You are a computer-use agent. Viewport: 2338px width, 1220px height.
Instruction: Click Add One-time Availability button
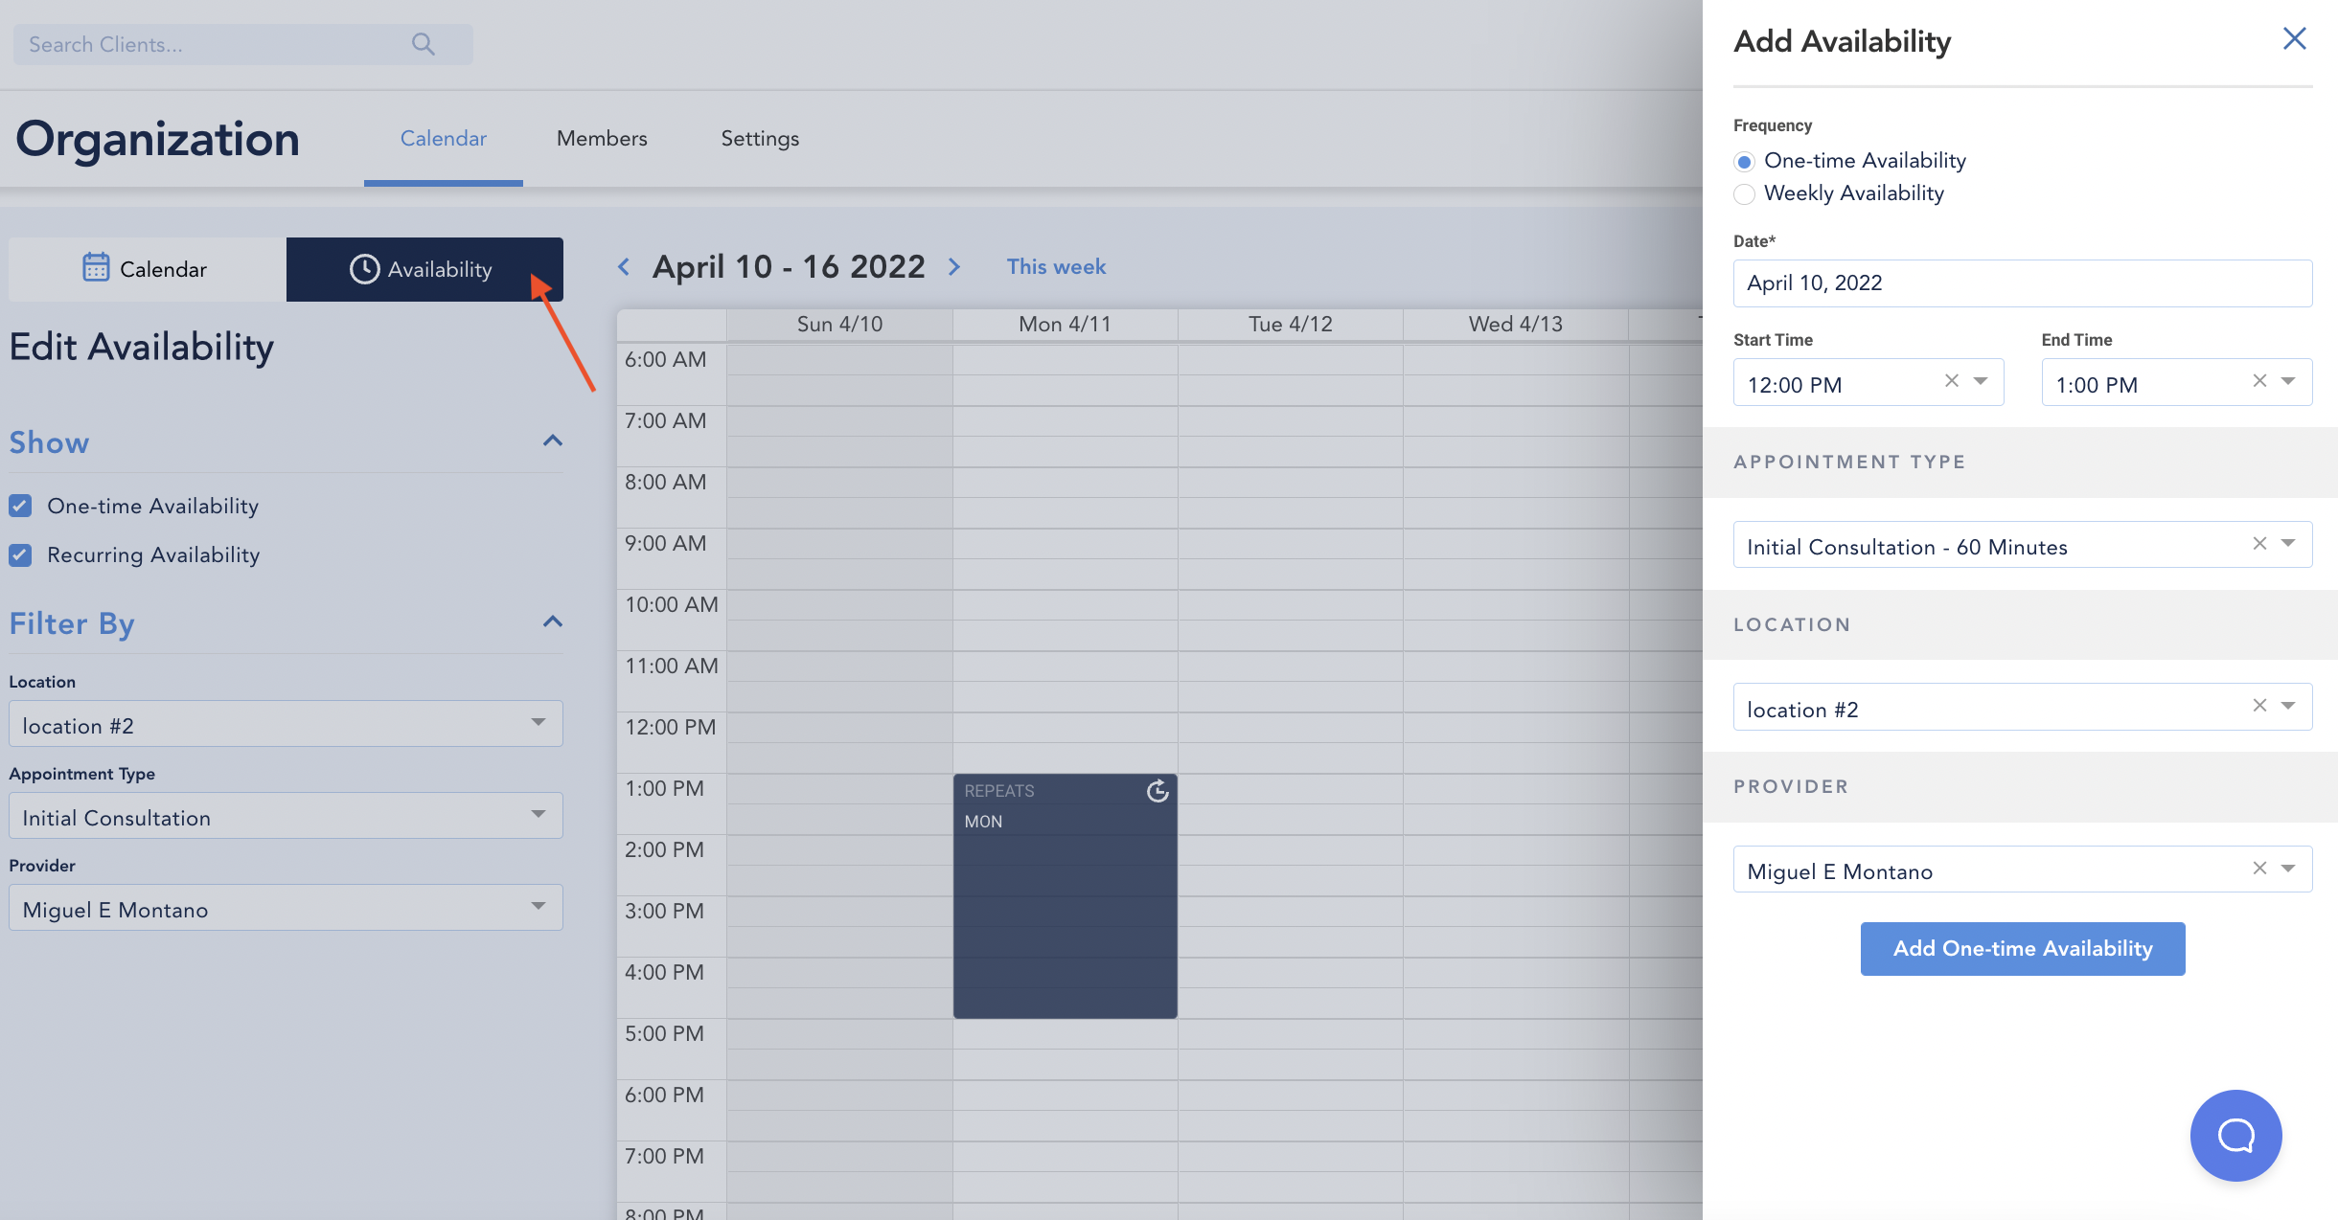tap(2022, 949)
